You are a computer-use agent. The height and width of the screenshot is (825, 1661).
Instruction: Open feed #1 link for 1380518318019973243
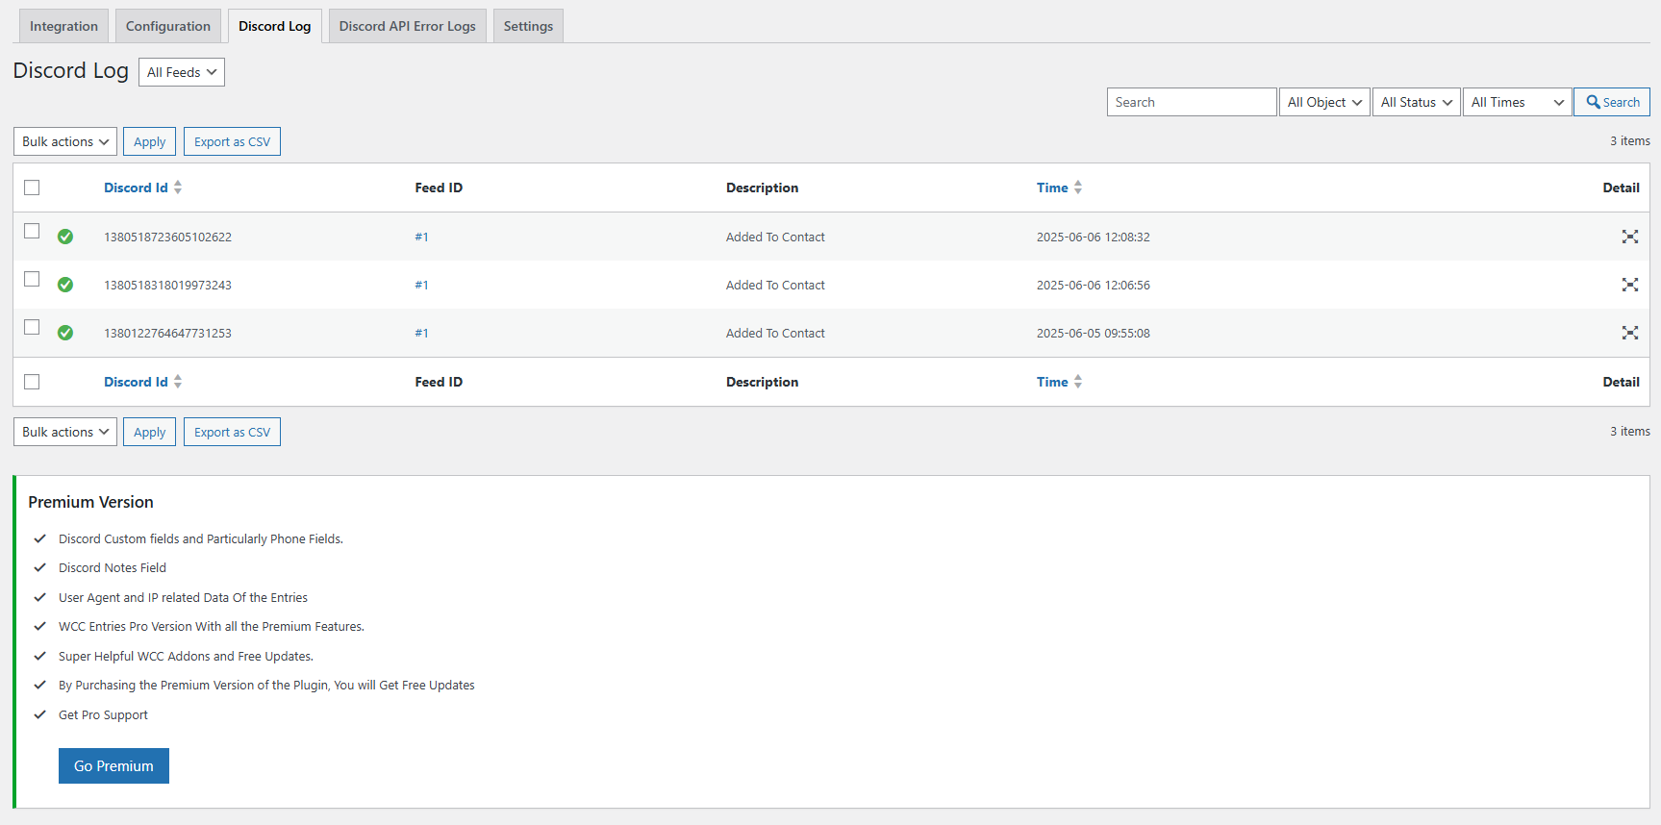pyautogui.click(x=421, y=285)
